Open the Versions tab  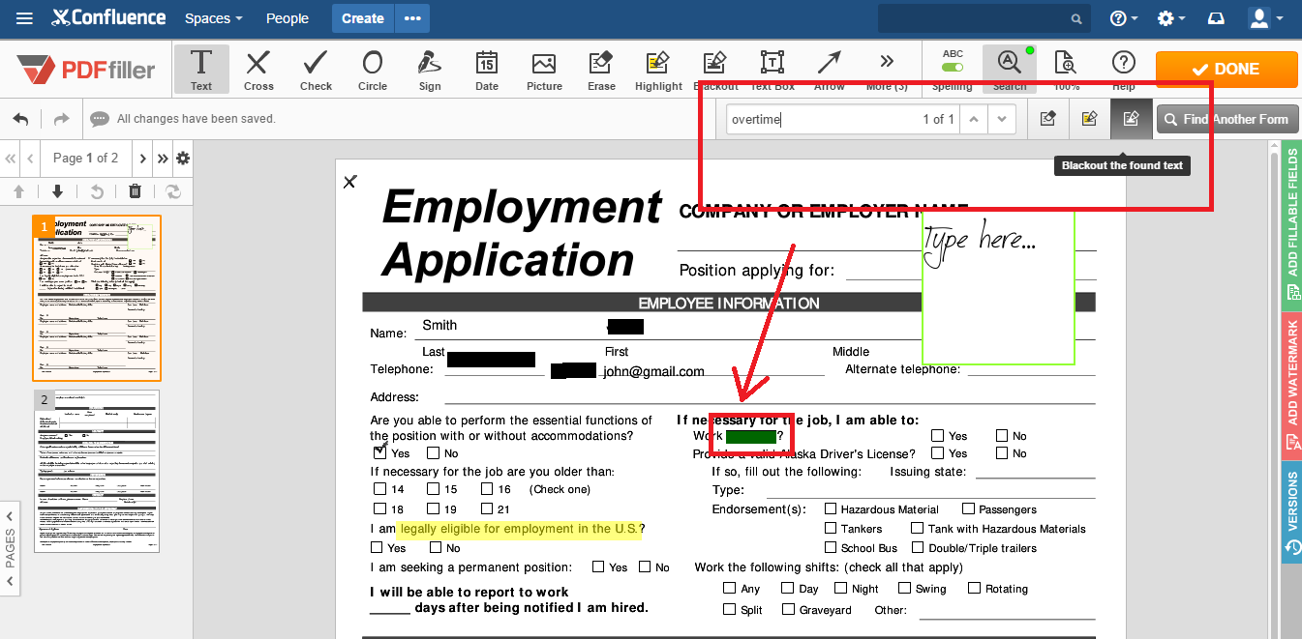(x=1292, y=510)
